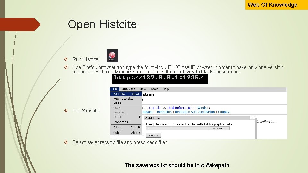308x173 pixels.
Task: Click the Web Of Knowledge label
Action: click(272, 5)
